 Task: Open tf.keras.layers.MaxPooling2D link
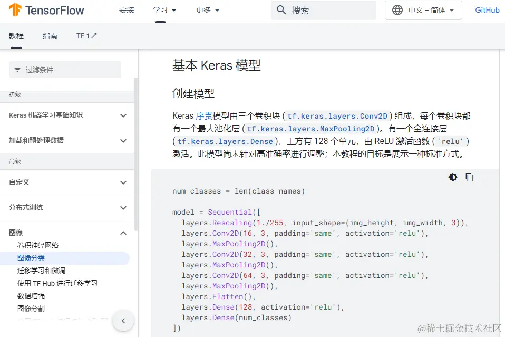310,129
